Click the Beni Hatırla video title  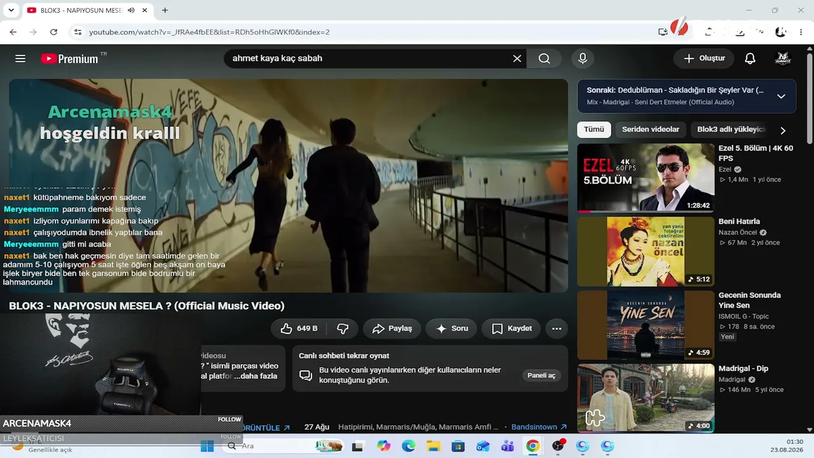[739, 221]
